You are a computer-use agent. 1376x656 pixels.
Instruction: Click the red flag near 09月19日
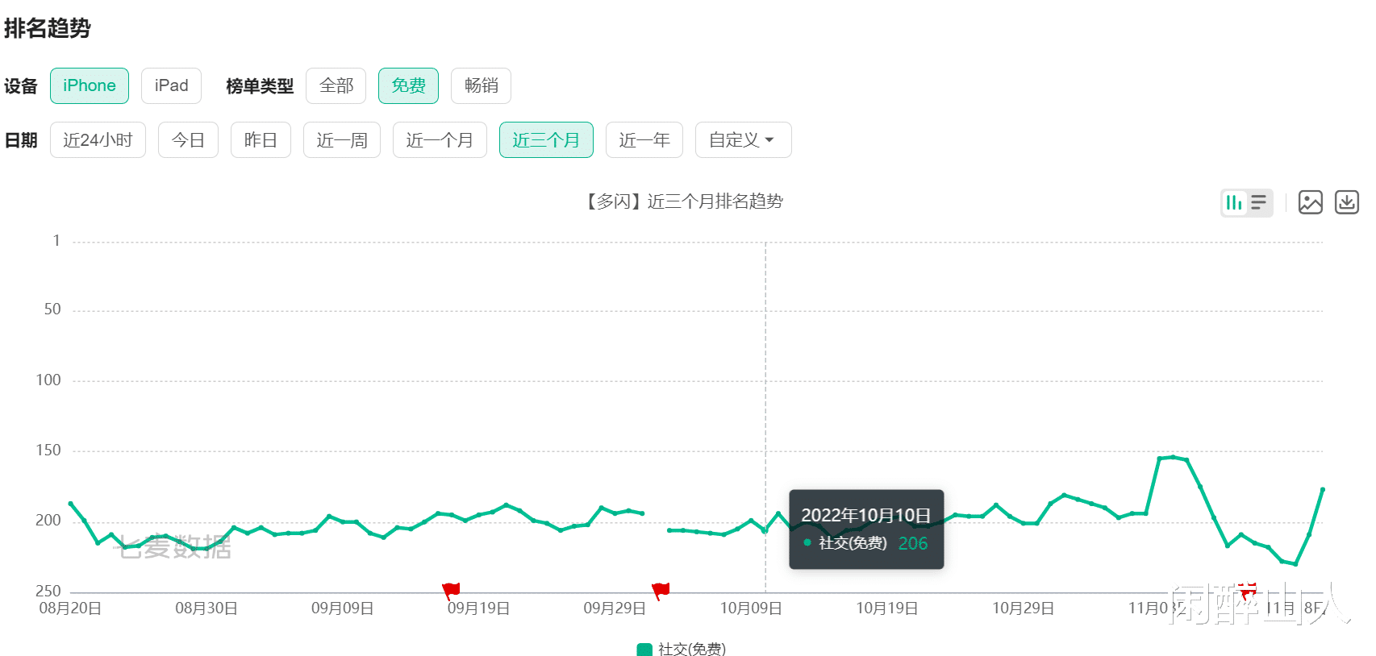[x=451, y=592]
